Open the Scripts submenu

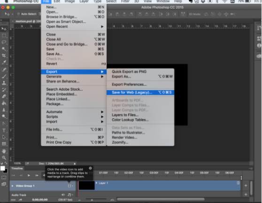coord(74,117)
